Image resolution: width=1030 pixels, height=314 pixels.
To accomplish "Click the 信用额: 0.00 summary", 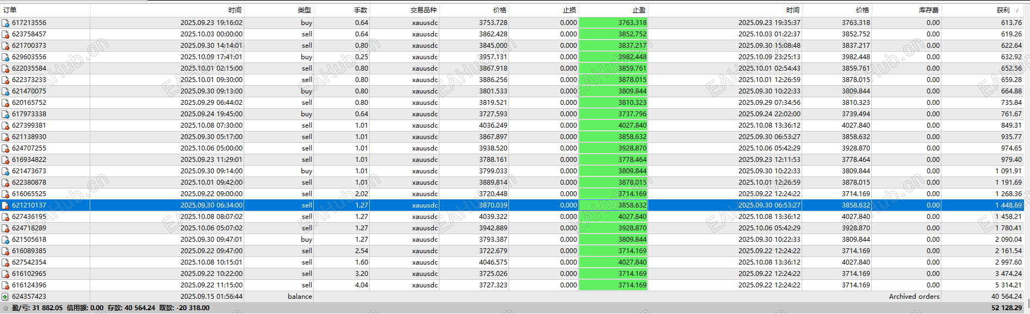I will [85, 308].
